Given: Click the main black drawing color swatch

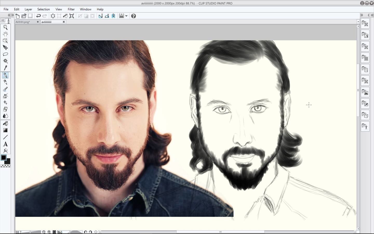Looking at the screenshot, I should click(4, 158).
